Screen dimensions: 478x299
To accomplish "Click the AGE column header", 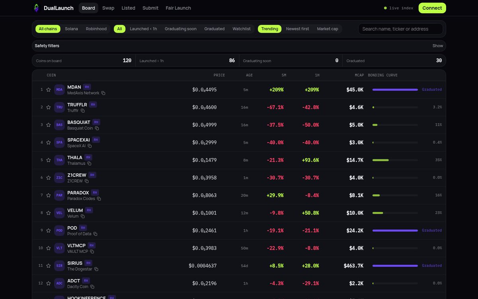I will pyautogui.click(x=249, y=75).
